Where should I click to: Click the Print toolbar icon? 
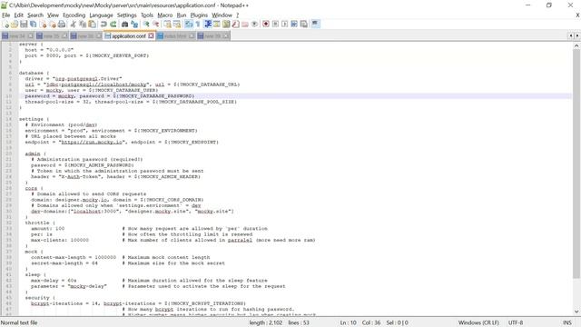pos(62,25)
